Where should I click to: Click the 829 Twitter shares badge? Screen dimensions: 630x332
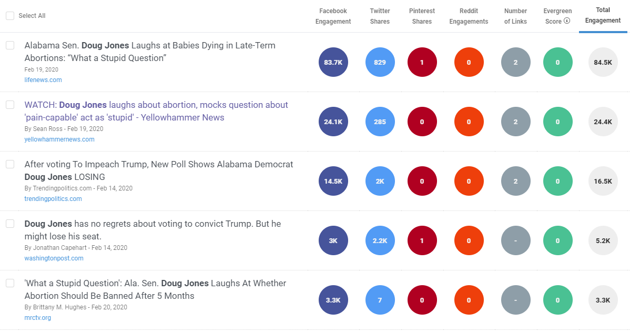click(x=380, y=62)
